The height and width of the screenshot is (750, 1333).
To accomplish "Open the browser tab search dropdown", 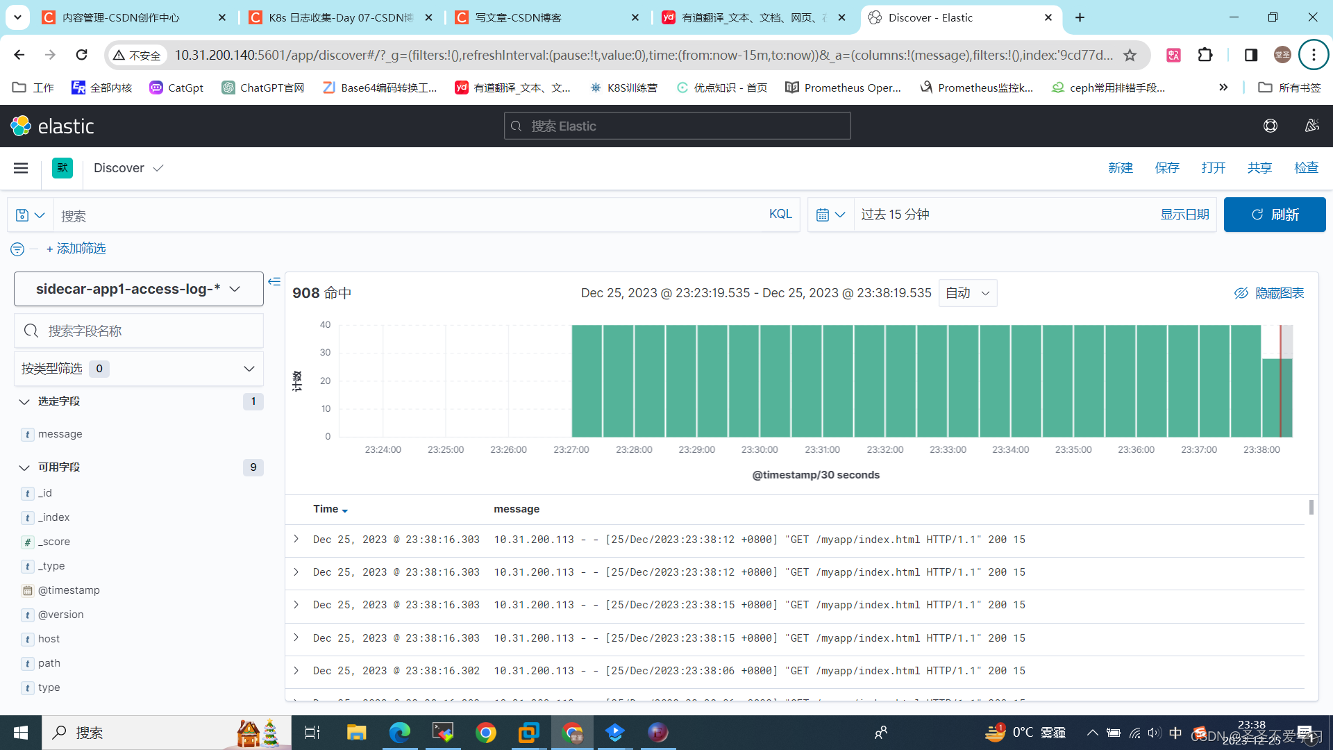I will click(x=17, y=17).
